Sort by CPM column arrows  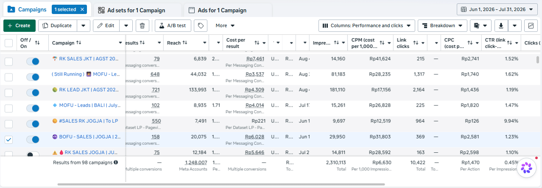(x=383, y=43)
